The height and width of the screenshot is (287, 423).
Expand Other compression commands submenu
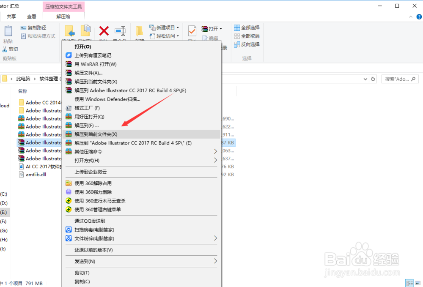(x=141, y=152)
